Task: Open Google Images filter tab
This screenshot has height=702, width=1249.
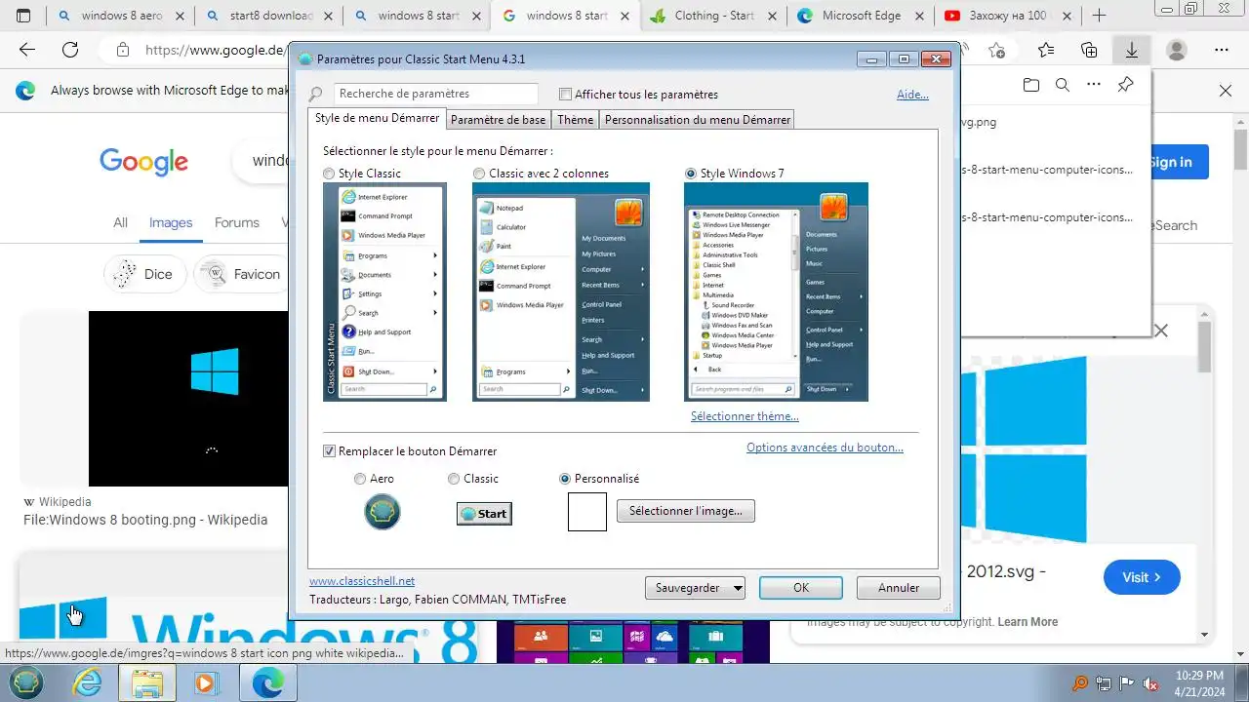Action: pos(171,222)
